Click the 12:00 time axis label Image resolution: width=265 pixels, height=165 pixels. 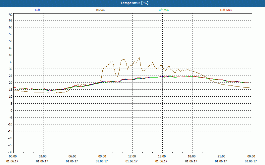point(132,156)
